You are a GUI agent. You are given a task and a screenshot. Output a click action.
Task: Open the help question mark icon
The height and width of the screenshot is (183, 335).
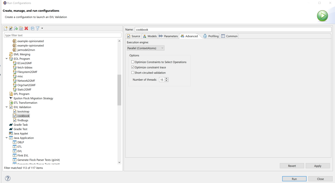(8, 178)
